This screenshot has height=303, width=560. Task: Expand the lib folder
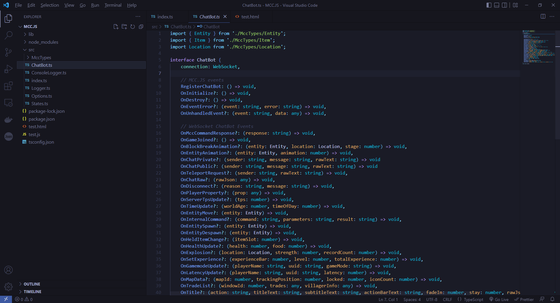(x=81, y=34)
